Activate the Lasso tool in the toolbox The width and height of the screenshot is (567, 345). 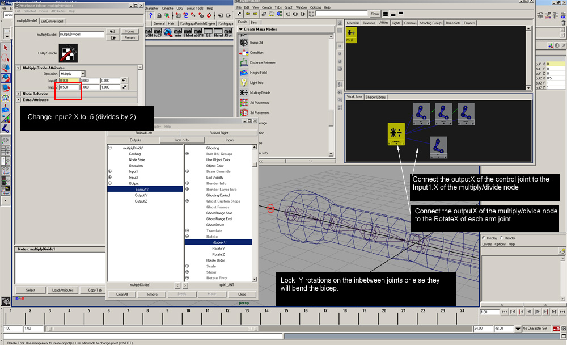[x=6, y=58]
